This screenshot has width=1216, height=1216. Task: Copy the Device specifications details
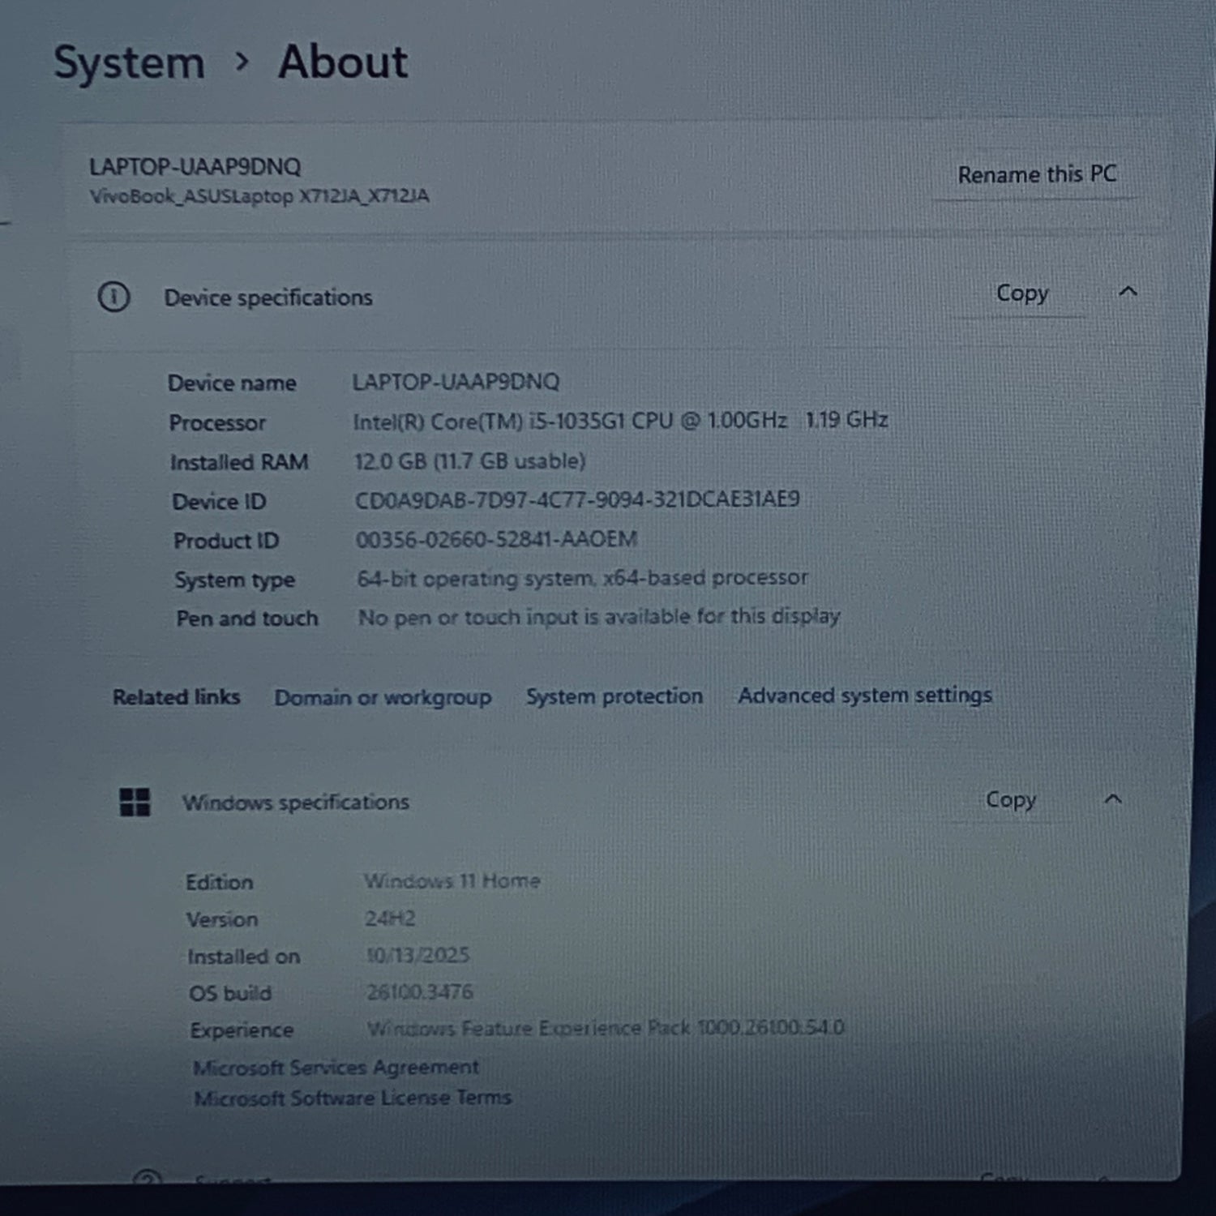click(x=1021, y=293)
